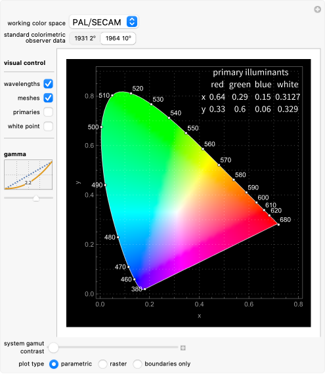Click the gamma slider thumb
Screen dimensions: 325x374
click(x=36, y=198)
